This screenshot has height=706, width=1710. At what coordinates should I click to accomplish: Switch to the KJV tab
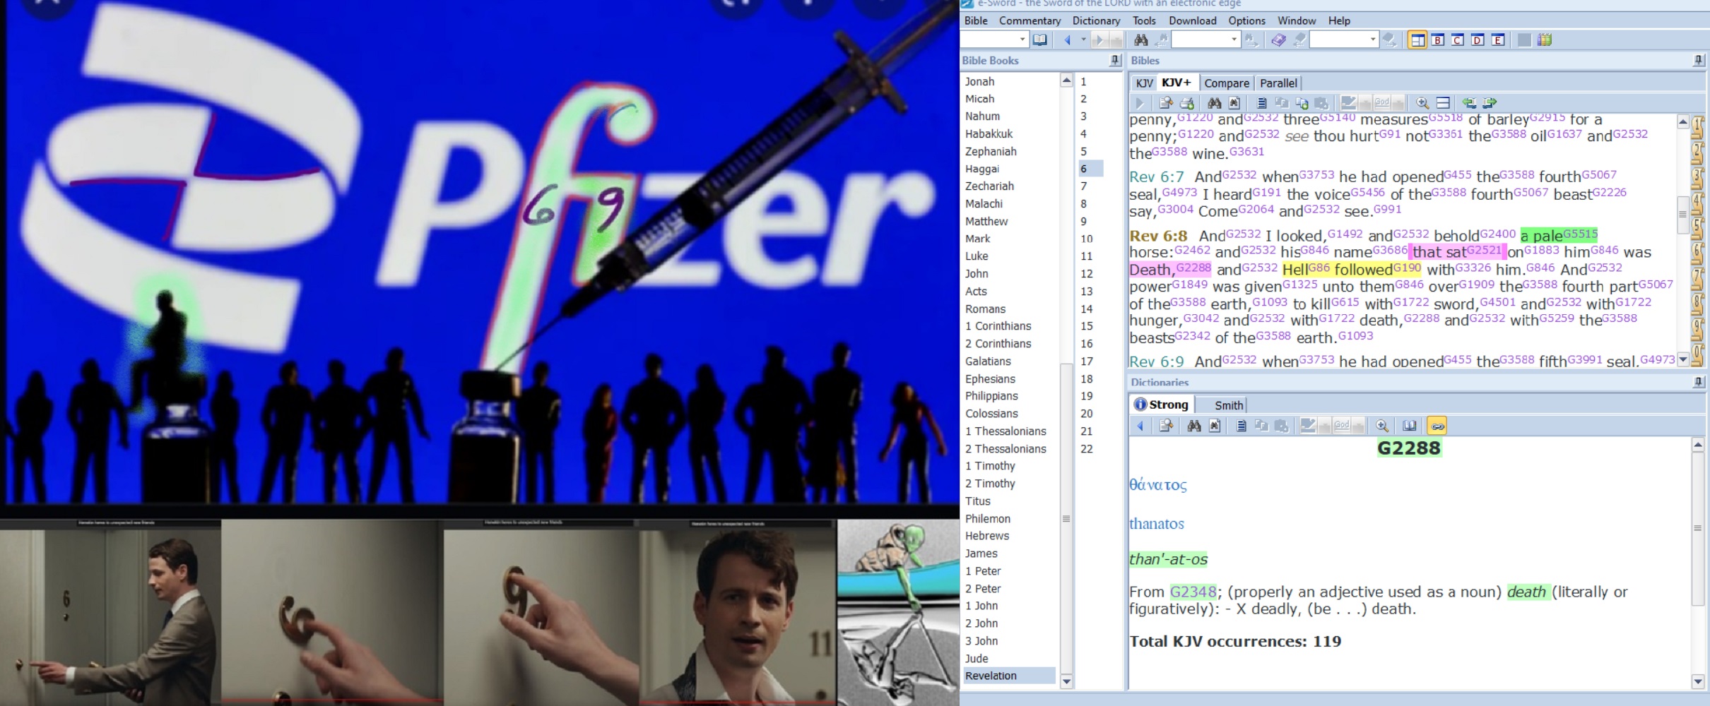(x=1144, y=83)
